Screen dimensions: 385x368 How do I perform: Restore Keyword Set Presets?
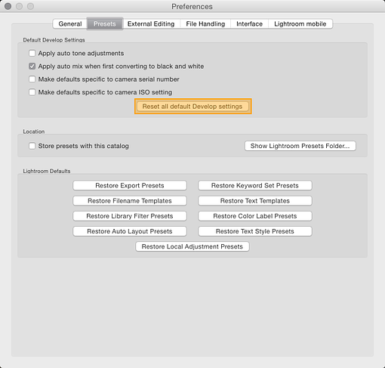point(255,186)
